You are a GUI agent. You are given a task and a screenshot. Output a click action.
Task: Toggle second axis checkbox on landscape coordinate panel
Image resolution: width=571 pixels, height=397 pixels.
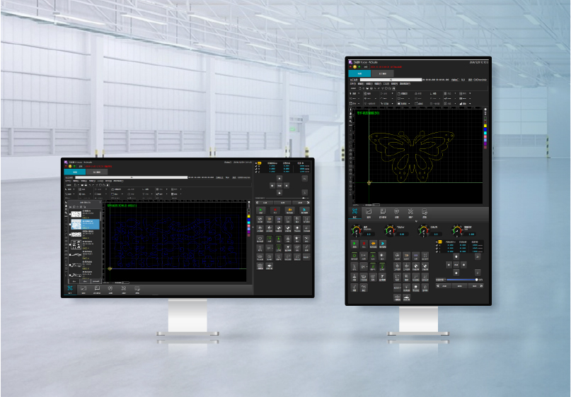click(256, 170)
